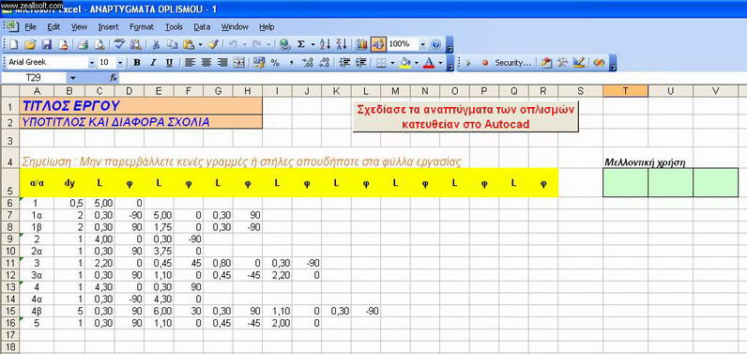Open the zoom 100% dropdown
The width and height of the screenshot is (747, 354).
pos(422,44)
